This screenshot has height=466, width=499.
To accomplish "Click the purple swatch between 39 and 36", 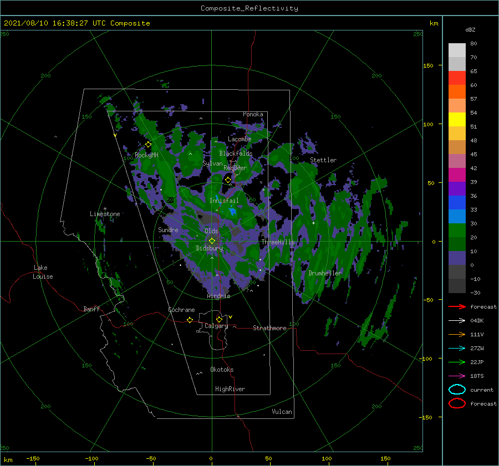I will (457, 189).
